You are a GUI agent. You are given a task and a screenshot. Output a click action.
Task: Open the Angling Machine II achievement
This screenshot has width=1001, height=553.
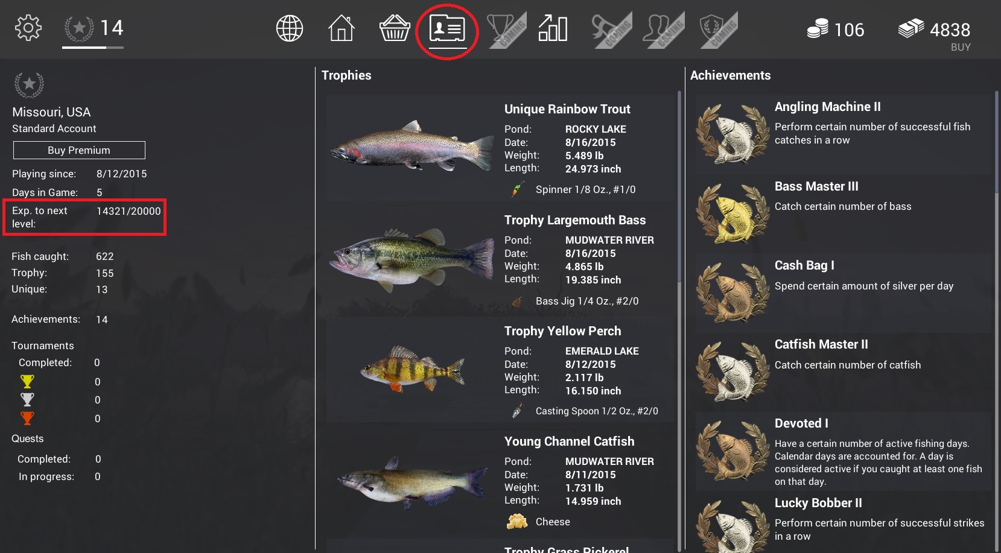pos(843,133)
